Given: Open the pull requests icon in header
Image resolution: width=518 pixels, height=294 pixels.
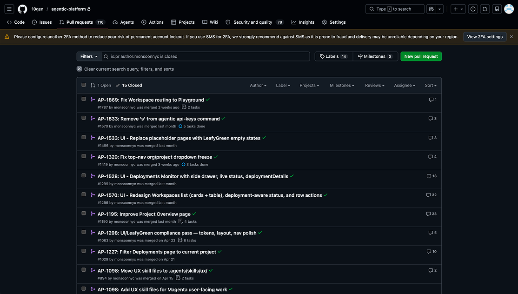Looking at the screenshot, I should pyautogui.click(x=485, y=9).
